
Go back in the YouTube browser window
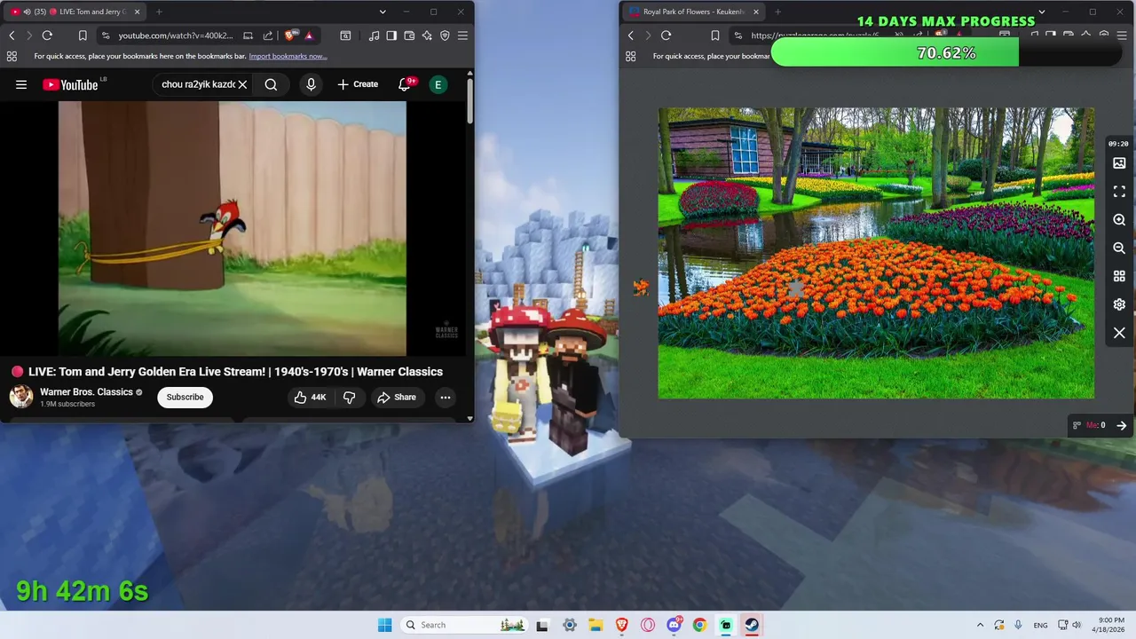(x=12, y=35)
